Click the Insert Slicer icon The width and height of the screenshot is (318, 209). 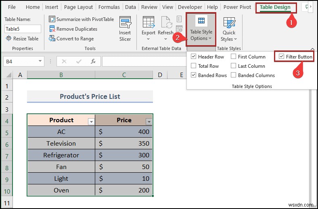click(125, 22)
